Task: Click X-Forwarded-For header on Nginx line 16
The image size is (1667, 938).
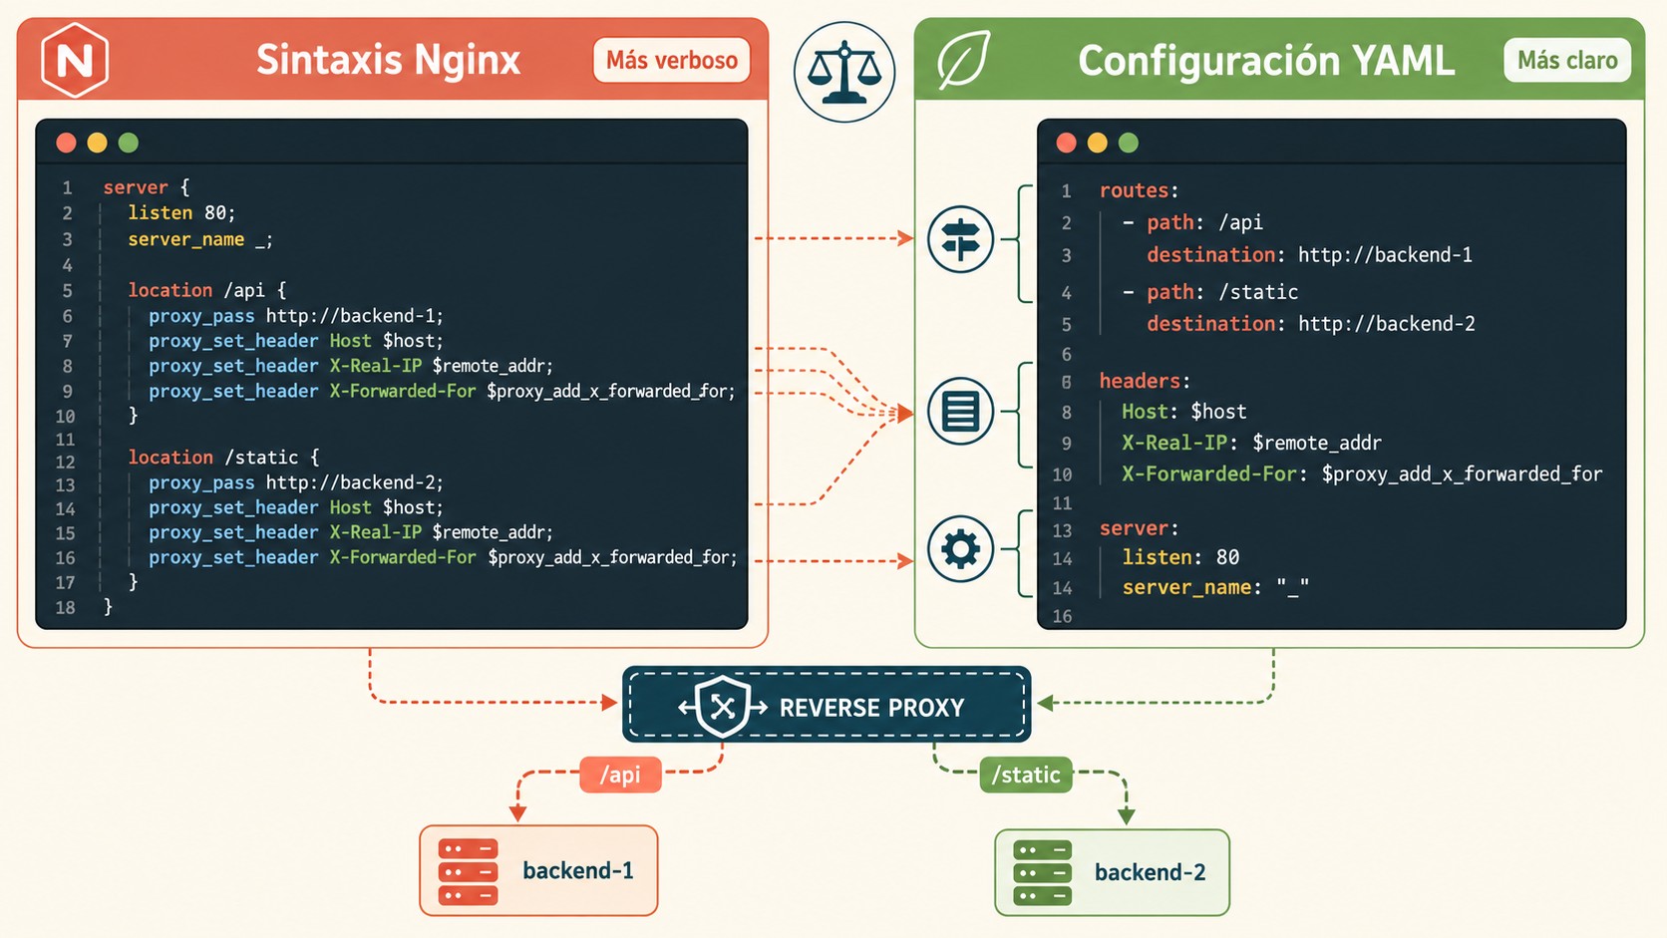Action: [443, 557]
